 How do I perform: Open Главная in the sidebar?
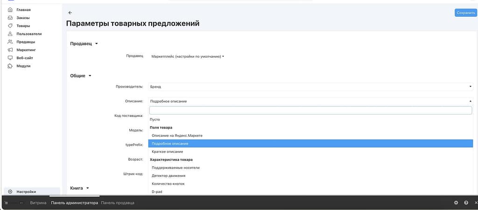[23, 10]
